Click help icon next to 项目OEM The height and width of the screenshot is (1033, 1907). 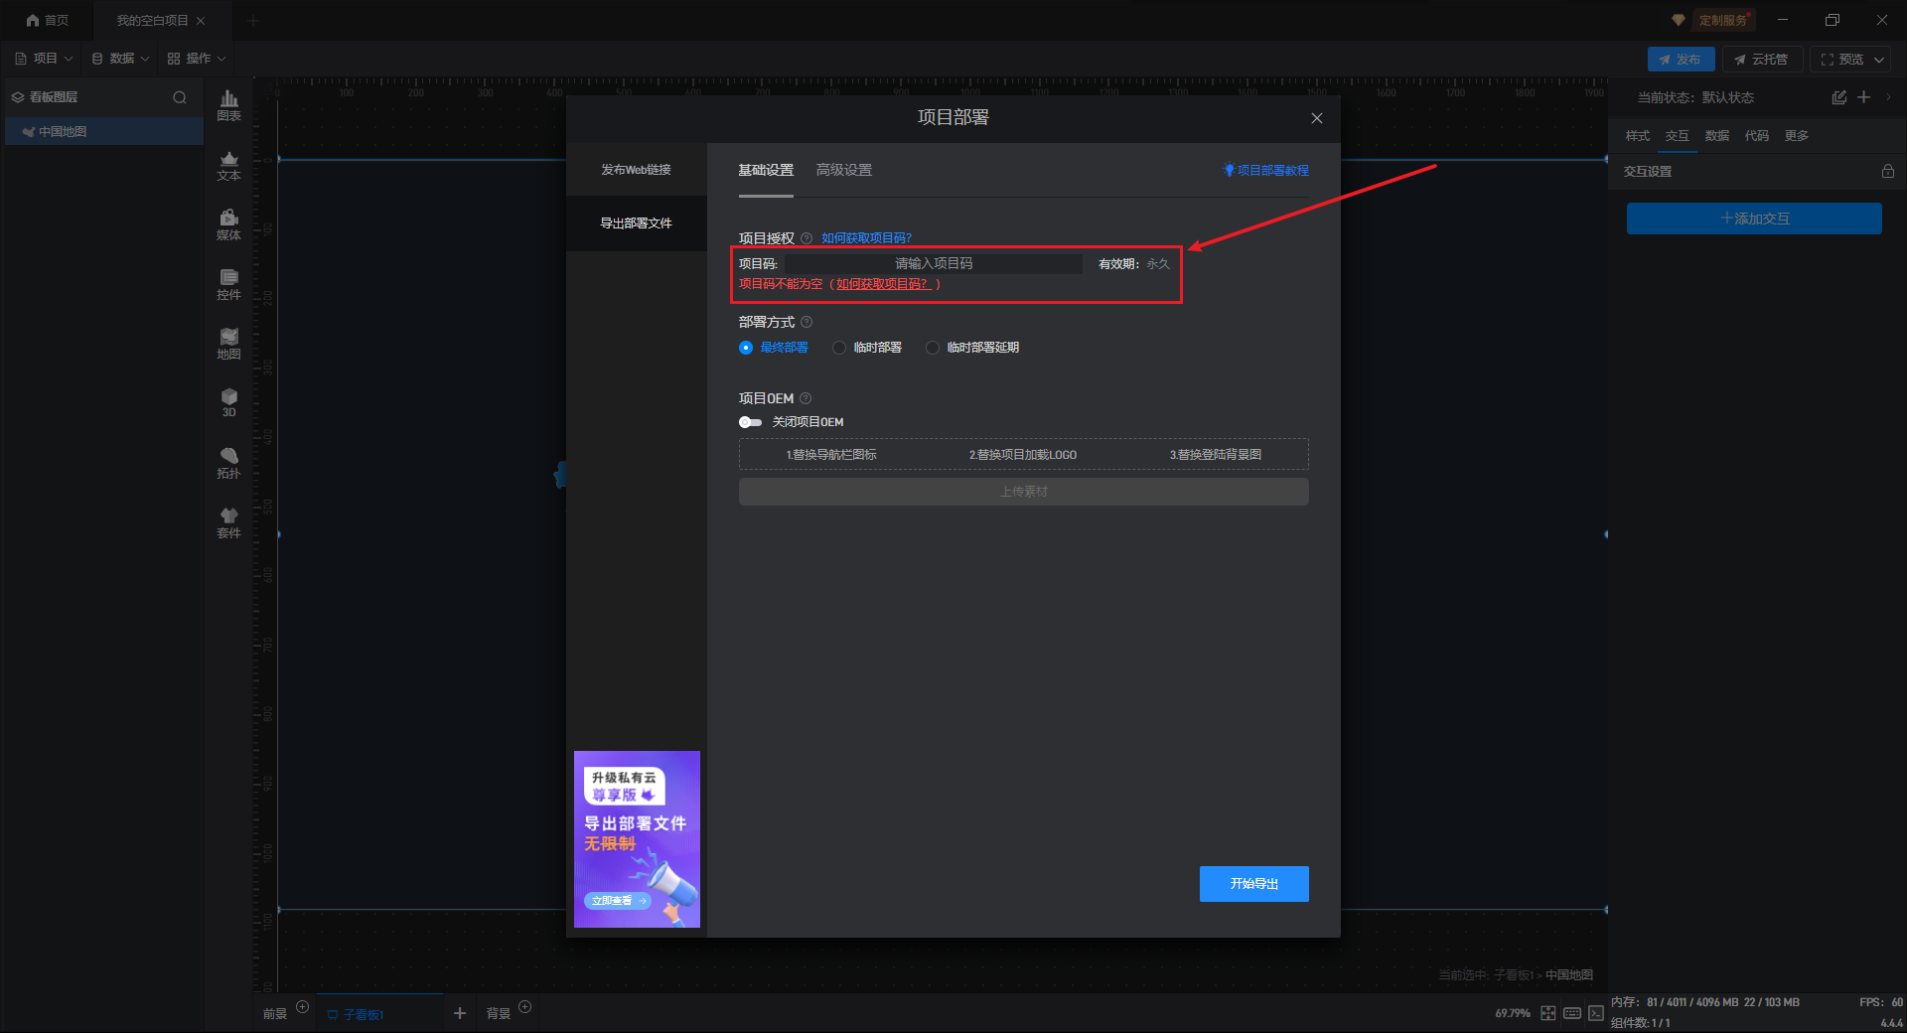(806, 398)
